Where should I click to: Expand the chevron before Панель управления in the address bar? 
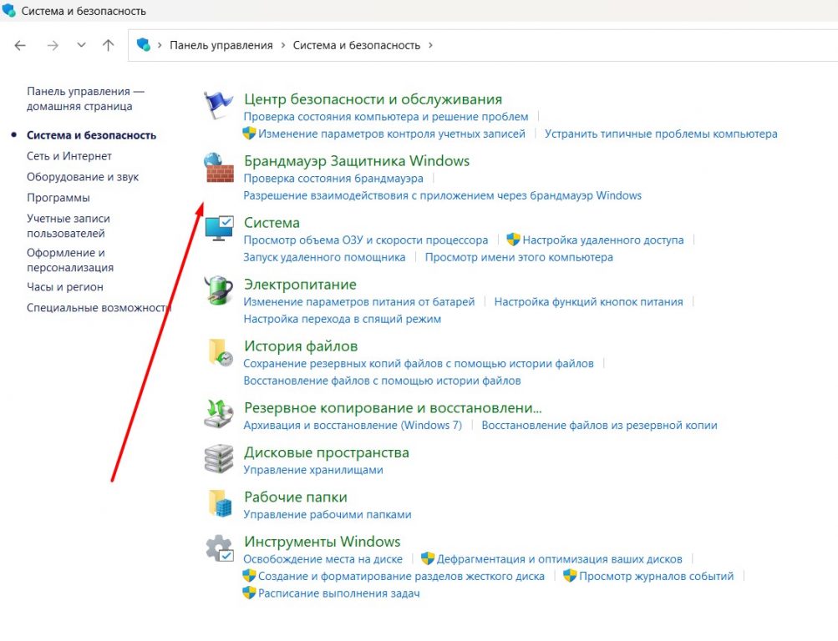point(160,45)
